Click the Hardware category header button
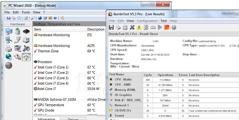The width and height of the screenshot is (239, 120). 18,24
